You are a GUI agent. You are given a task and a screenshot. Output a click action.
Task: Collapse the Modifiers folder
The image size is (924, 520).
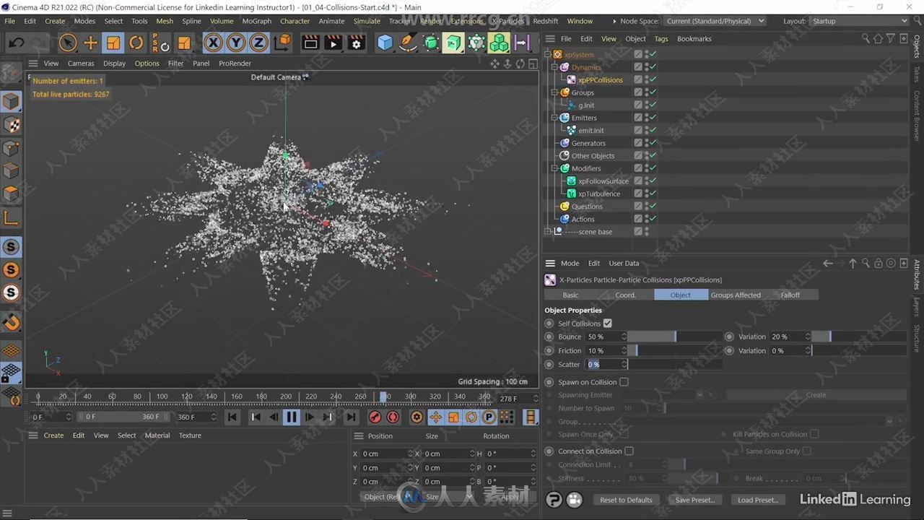[x=554, y=168]
